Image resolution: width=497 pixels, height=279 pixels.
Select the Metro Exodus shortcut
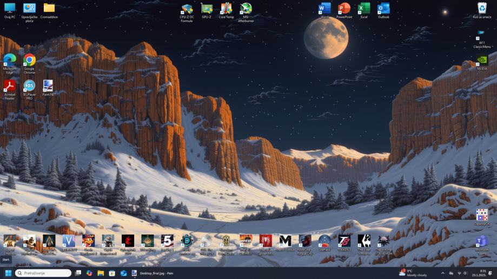(x=285, y=243)
